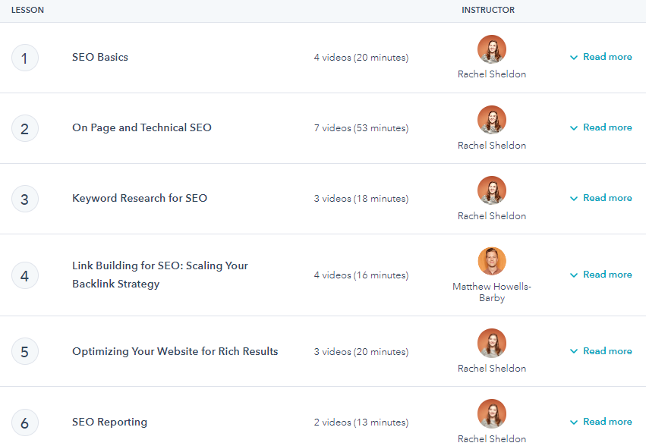Click Rachel Sheldon name in SEO Basics row
This screenshot has width=646, height=446.
[492, 74]
